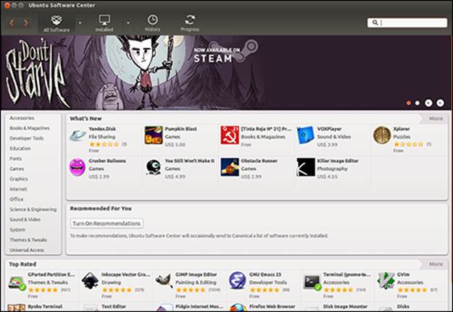The image size is (453, 312).
Task: Open the Crusher Balloons game icon
Action: tap(78, 167)
